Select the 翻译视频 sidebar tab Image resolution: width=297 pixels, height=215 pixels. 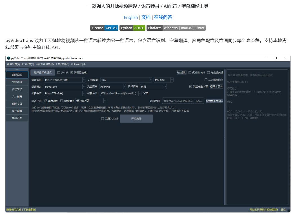coord(17,75)
